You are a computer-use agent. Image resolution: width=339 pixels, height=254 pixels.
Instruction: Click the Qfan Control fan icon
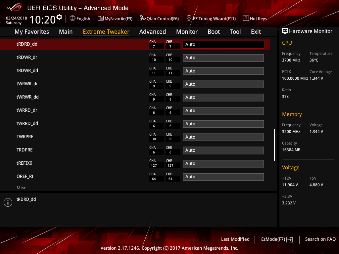pos(142,19)
